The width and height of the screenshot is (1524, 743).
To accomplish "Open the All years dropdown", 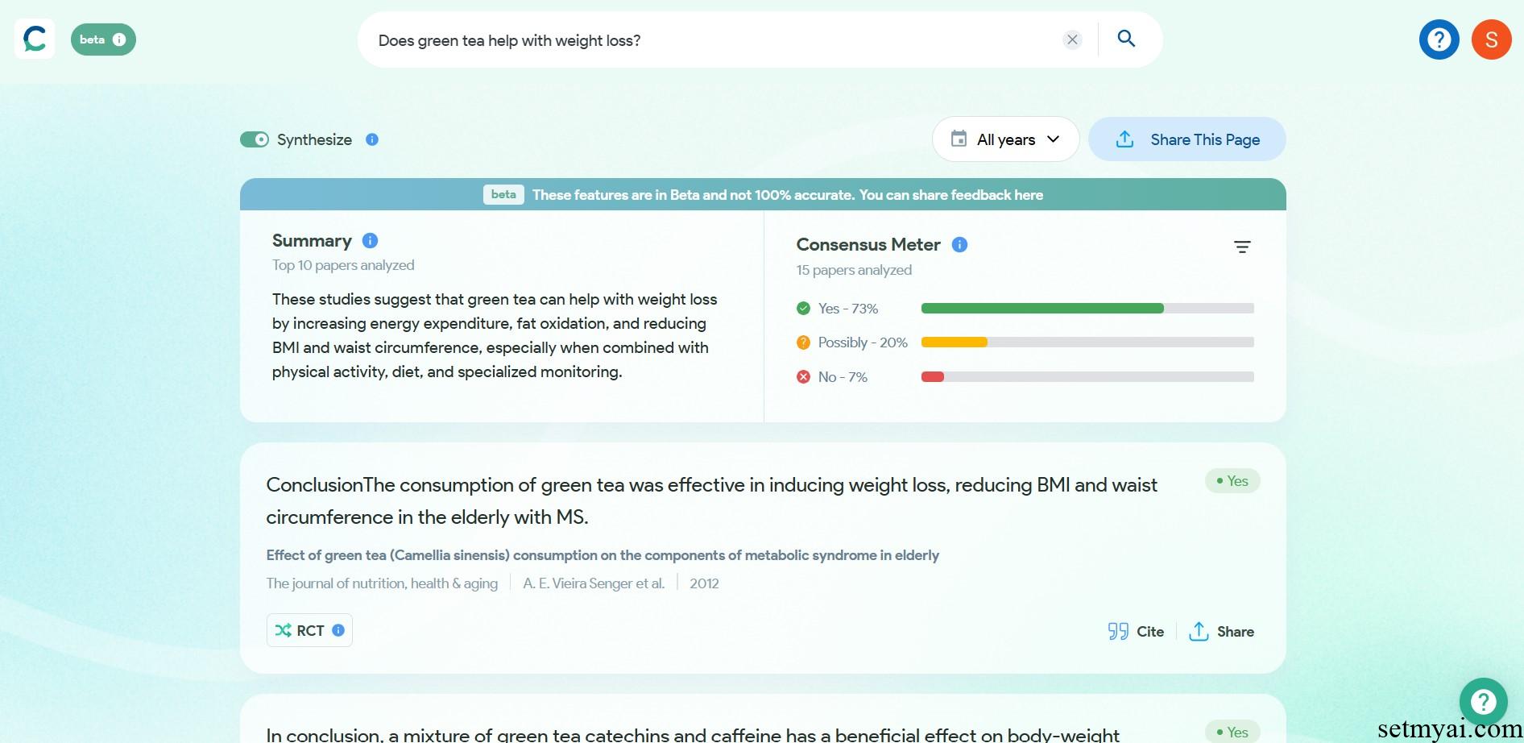I will pos(1005,139).
